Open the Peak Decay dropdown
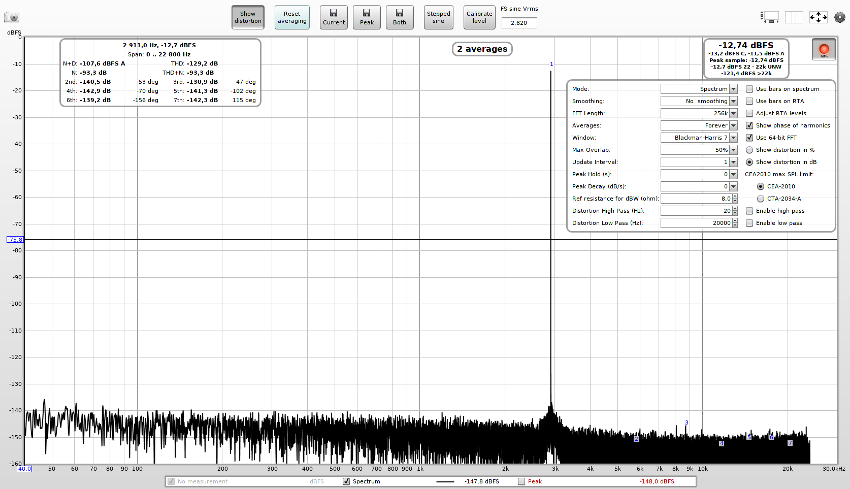This screenshot has width=850, height=489. click(x=699, y=186)
